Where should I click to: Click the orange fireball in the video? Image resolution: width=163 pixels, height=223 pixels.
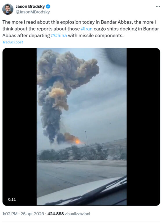(78, 141)
